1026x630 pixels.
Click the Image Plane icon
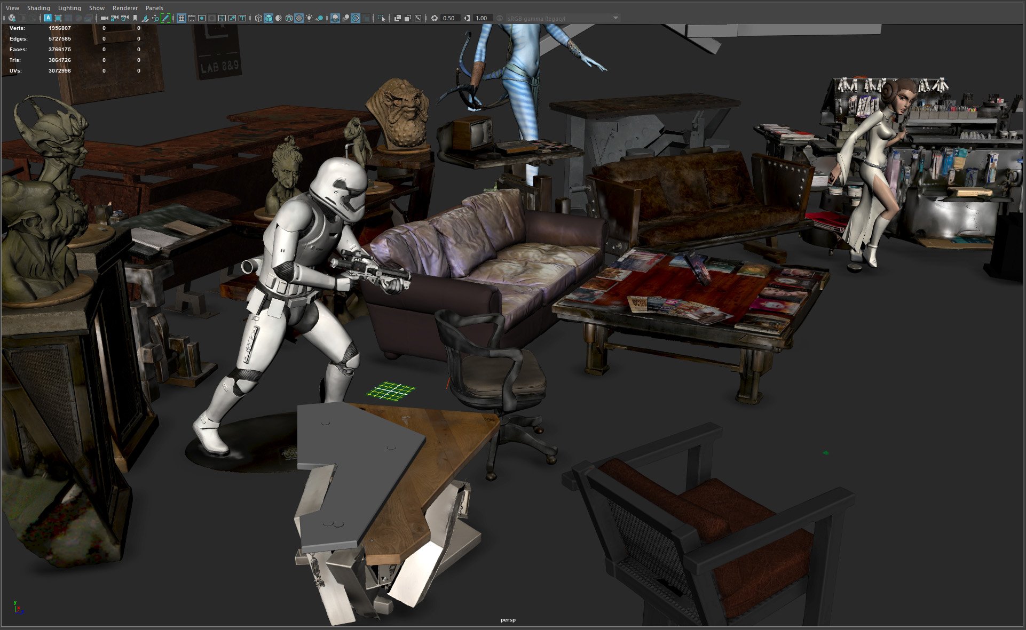click(x=145, y=18)
